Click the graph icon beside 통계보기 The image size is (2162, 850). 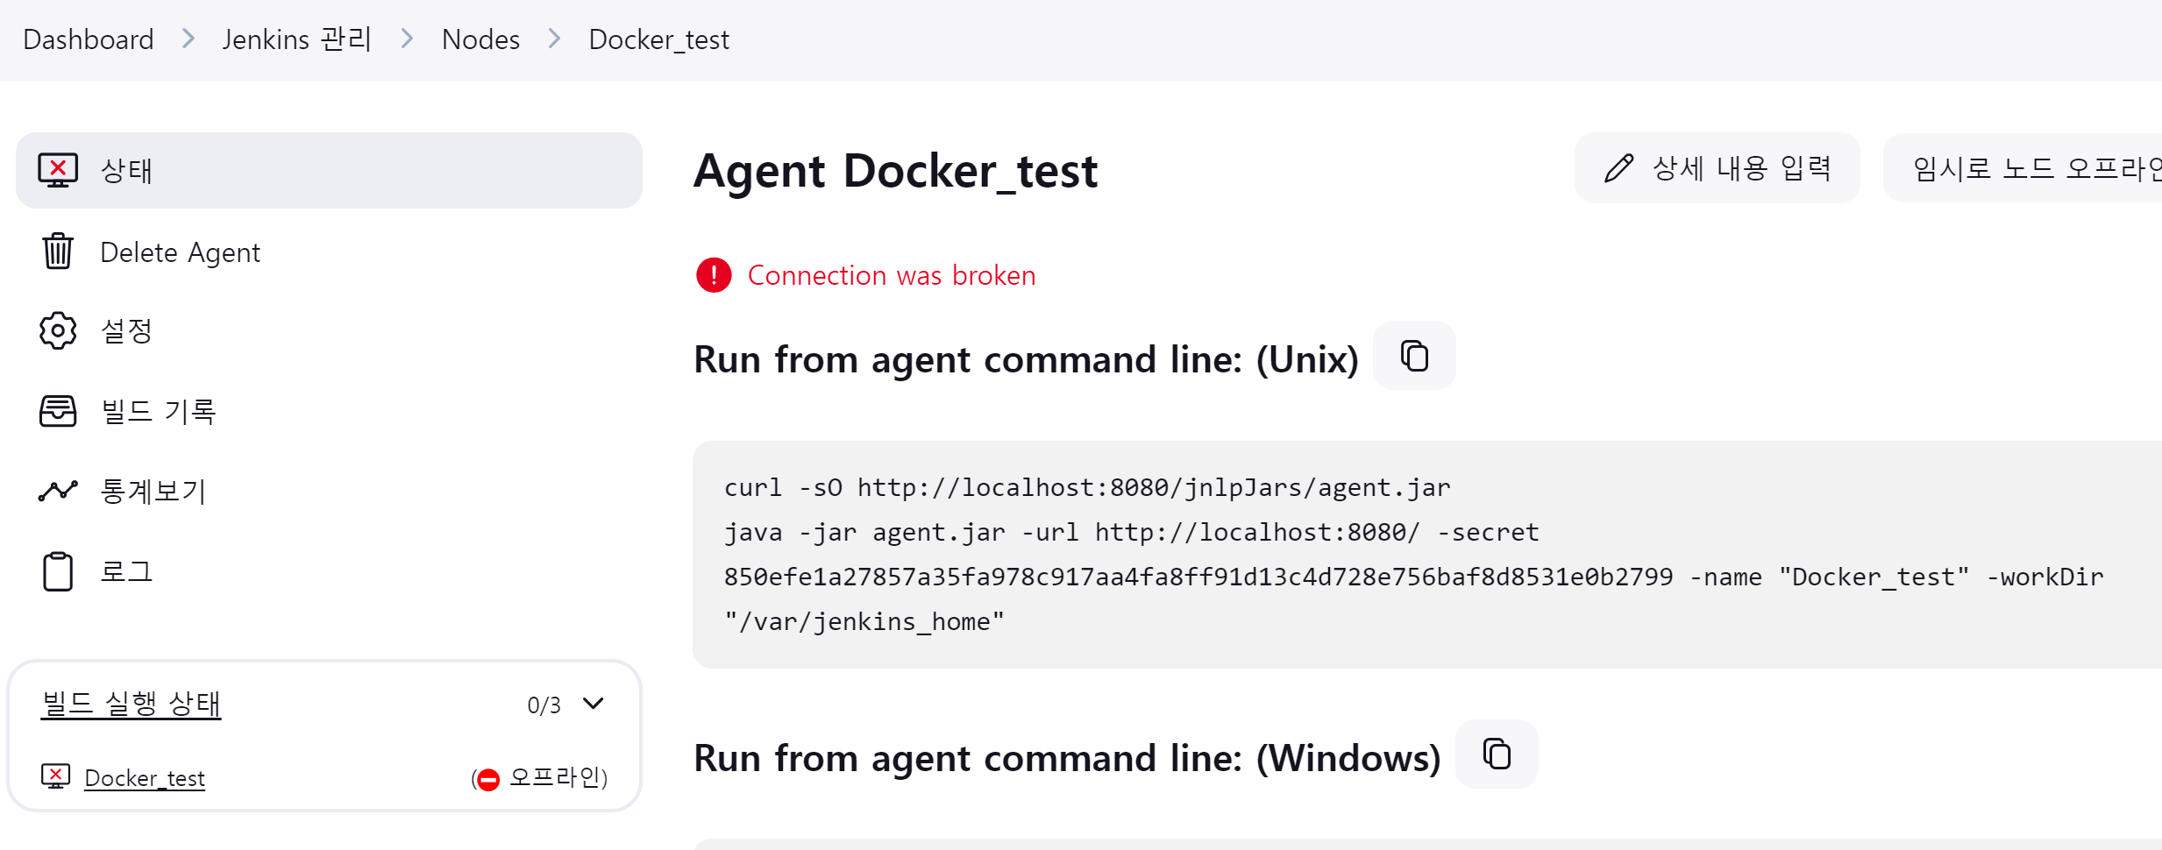pos(58,491)
